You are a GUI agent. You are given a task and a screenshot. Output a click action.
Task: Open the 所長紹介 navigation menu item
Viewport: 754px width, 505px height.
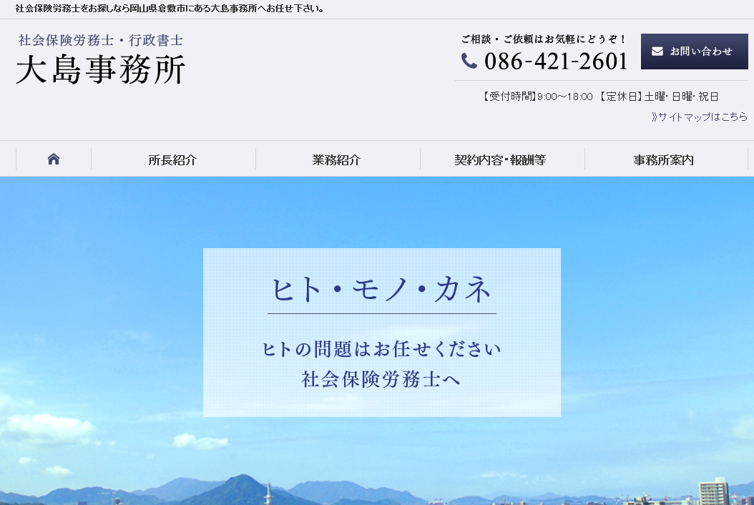pos(172,160)
